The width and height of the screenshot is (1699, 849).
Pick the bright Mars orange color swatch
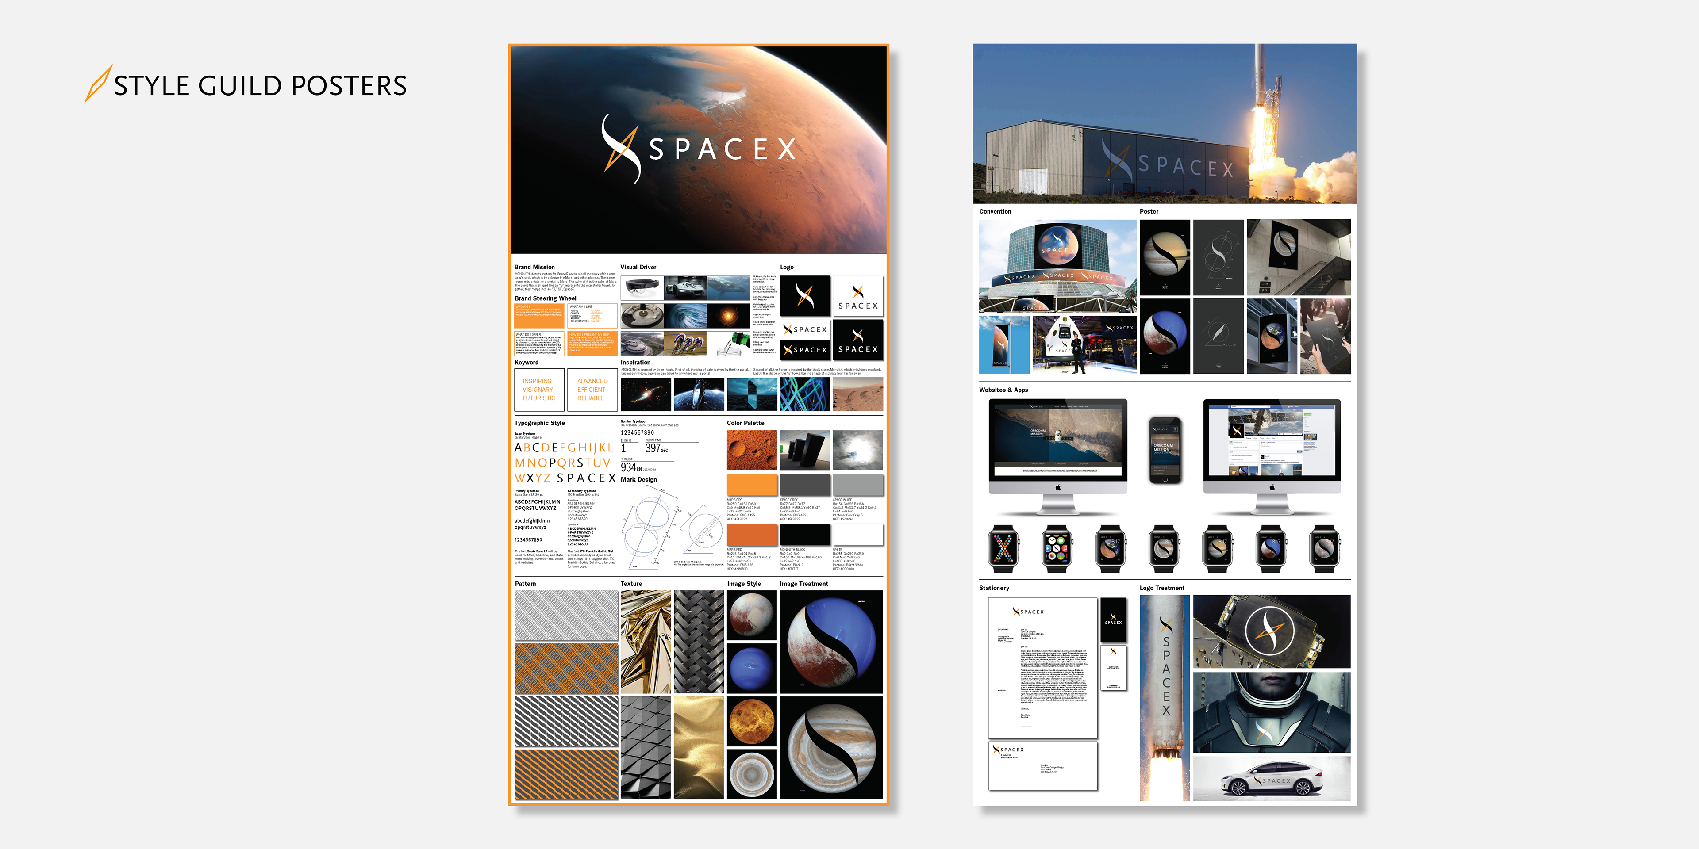pyautogui.click(x=752, y=485)
